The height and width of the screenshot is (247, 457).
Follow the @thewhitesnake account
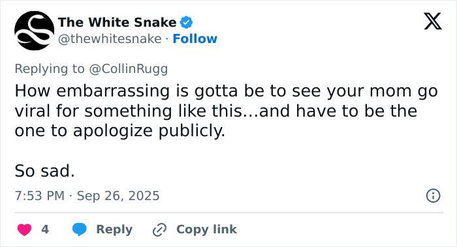point(195,38)
